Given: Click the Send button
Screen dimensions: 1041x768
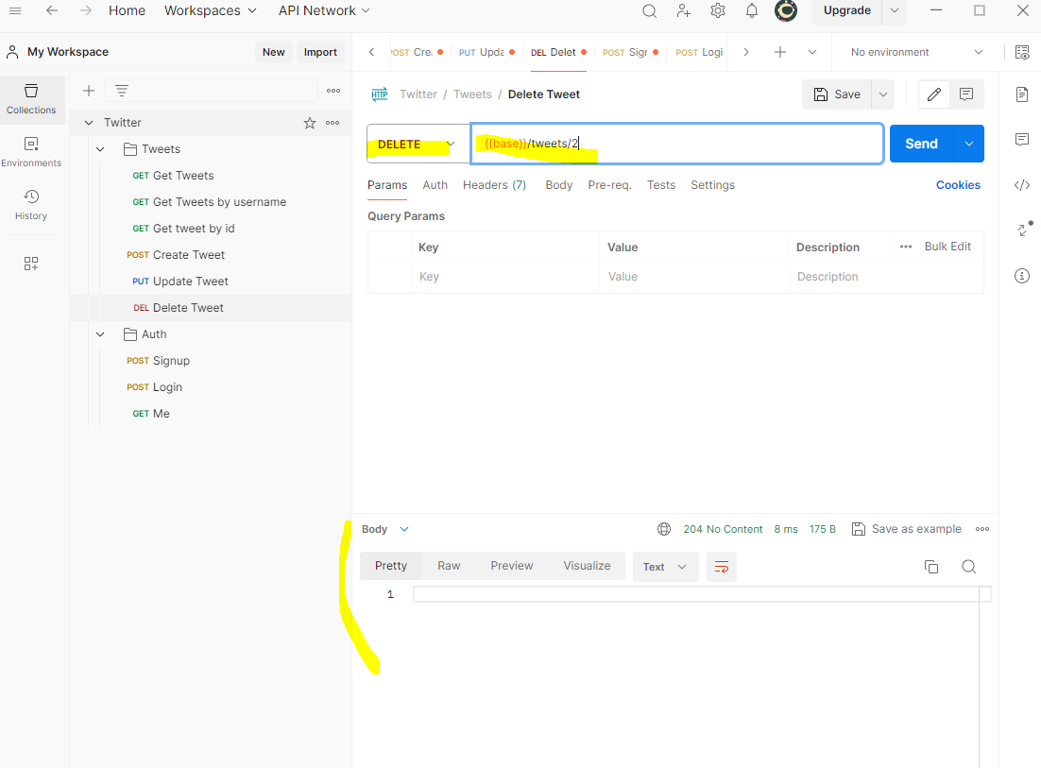Looking at the screenshot, I should click(921, 144).
